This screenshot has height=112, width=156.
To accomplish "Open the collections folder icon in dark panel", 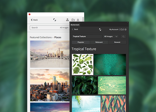I will [x=122, y=29].
